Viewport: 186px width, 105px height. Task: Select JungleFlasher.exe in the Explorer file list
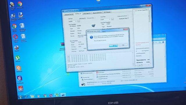tap(102, 77)
